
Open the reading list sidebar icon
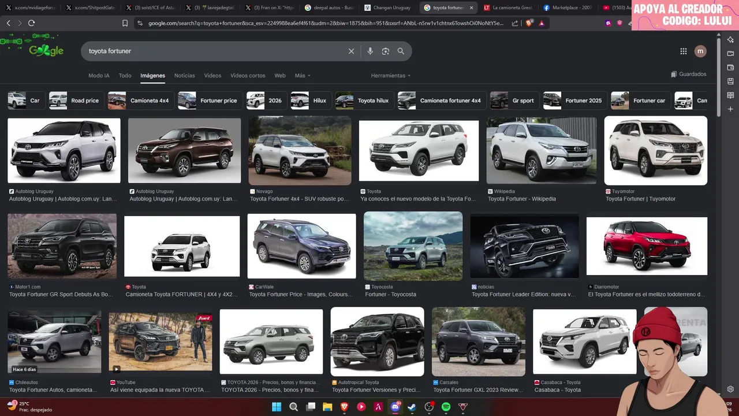[730, 95]
